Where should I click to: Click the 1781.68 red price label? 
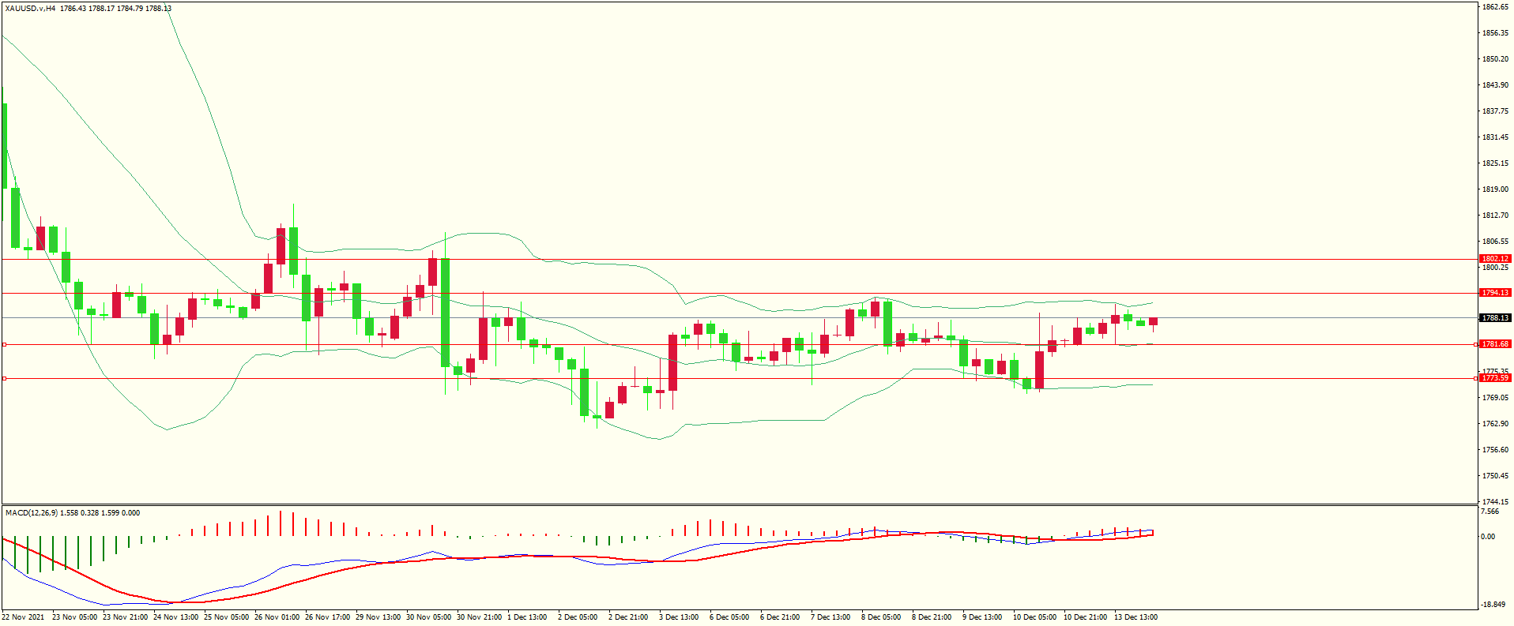[x=1494, y=344]
